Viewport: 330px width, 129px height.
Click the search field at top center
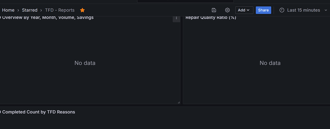click(185, 1)
